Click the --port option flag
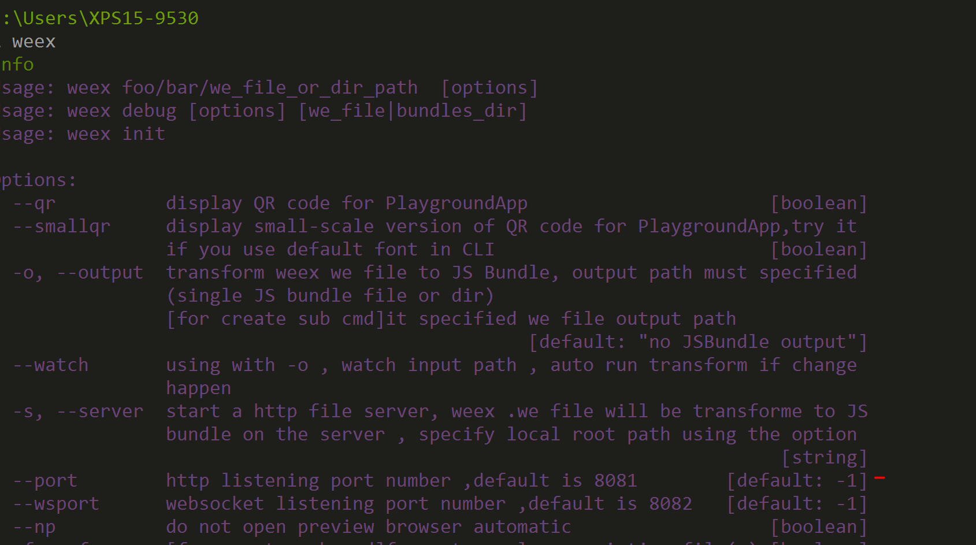976x545 pixels. click(46, 481)
